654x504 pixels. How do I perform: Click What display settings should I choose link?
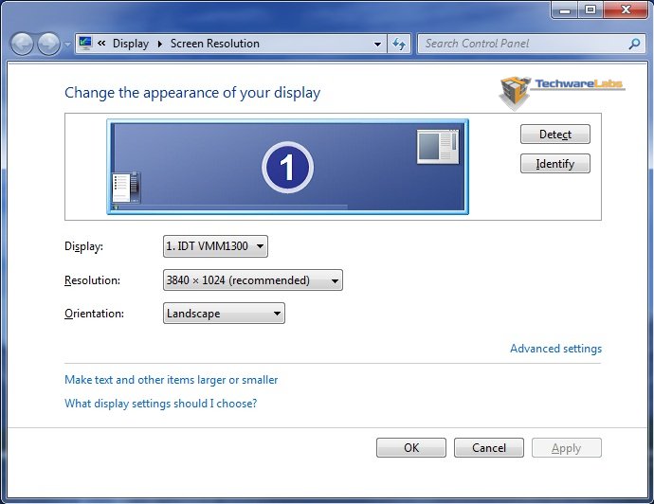coord(160,404)
